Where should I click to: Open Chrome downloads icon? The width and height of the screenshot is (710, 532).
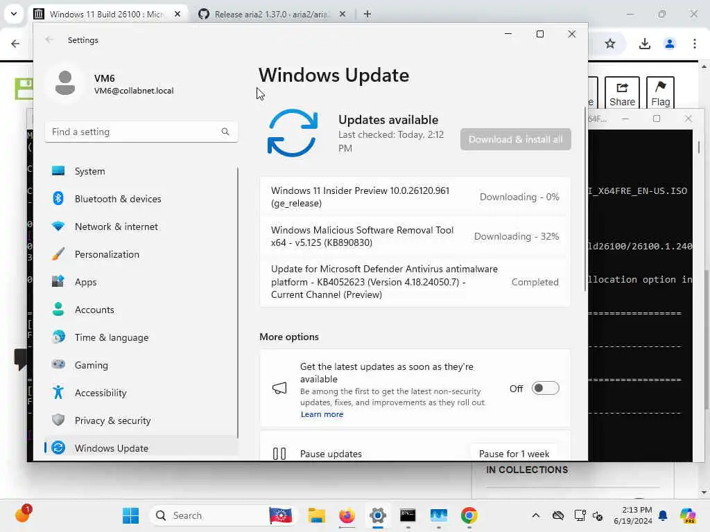[x=644, y=44]
